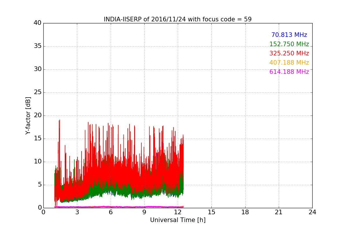Click the Y-factor [dB] axis label
The height and width of the screenshot is (231, 347).
pos(28,115)
